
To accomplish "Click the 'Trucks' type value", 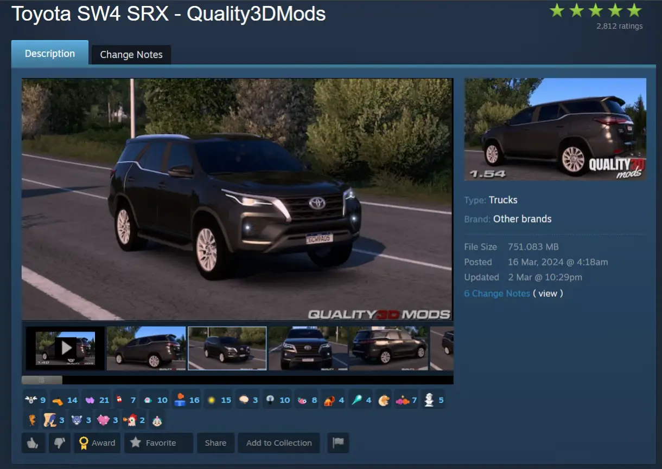I will [503, 200].
